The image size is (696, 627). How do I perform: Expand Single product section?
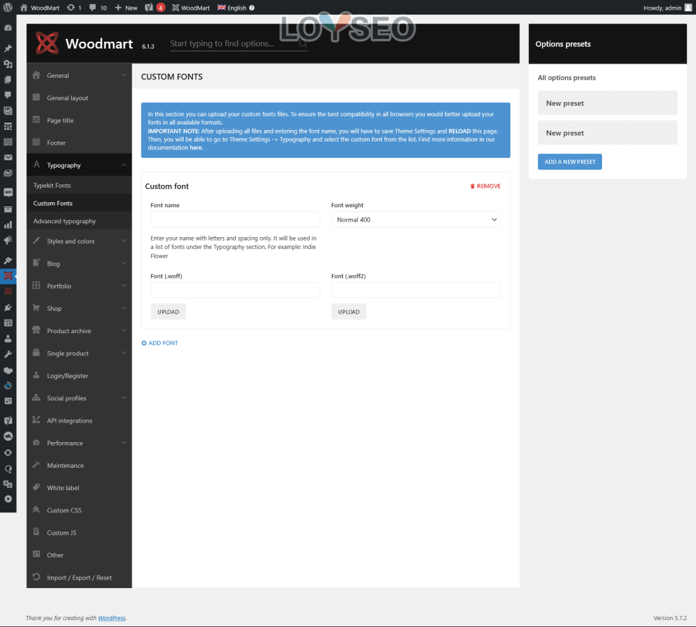click(79, 353)
